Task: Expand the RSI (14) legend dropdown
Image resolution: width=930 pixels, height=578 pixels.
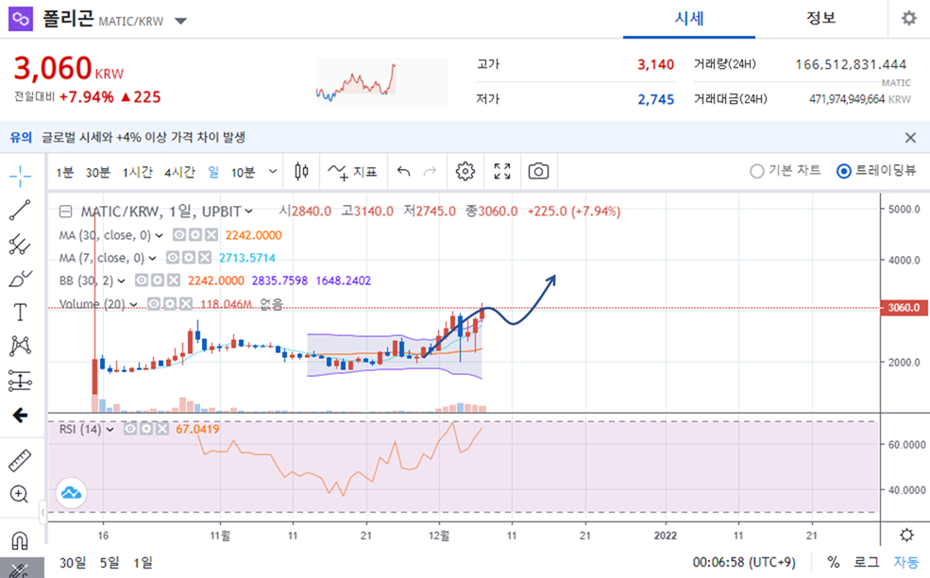Action: click(x=110, y=429)
